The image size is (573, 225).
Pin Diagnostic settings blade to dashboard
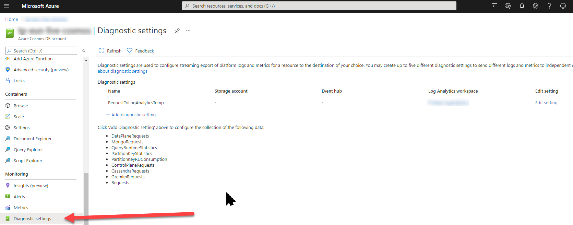tap(177, 31)
